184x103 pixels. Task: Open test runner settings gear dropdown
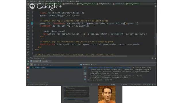(81, 65)
